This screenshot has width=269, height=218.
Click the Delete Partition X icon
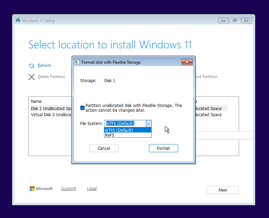click(x=32, y=77)
